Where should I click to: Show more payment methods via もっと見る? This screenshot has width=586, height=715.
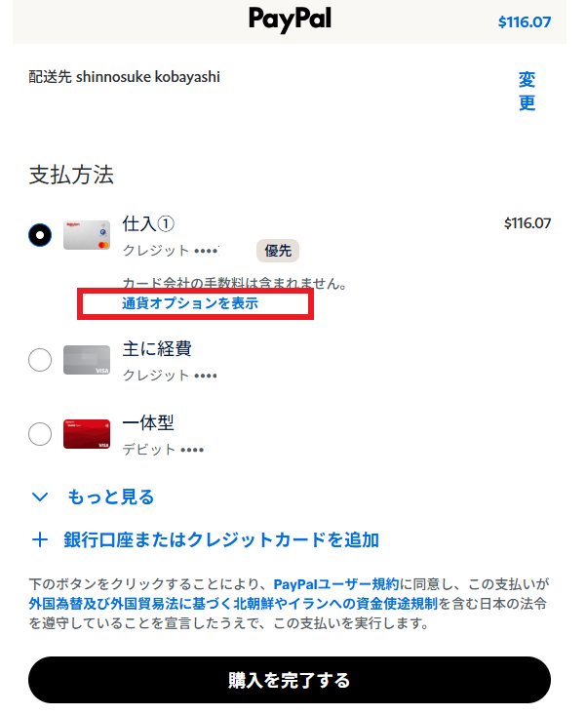111,497
